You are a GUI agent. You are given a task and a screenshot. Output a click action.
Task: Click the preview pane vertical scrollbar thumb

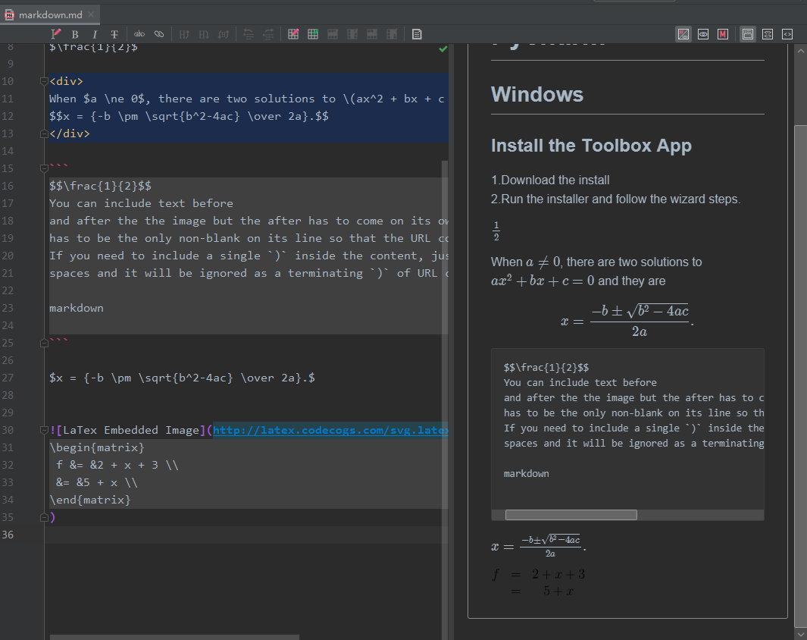coord(800,376)
